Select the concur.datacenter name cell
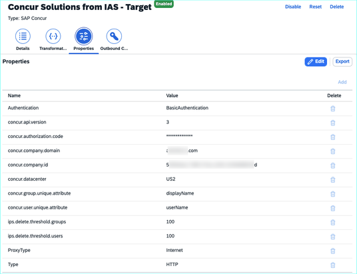This screenshot has width=357, height=274. click(x=27, y=179)
